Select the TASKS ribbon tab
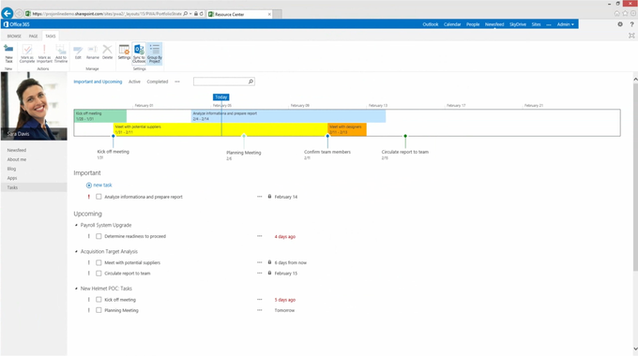The width and height of the screenshot is (638, 356). 51,37
